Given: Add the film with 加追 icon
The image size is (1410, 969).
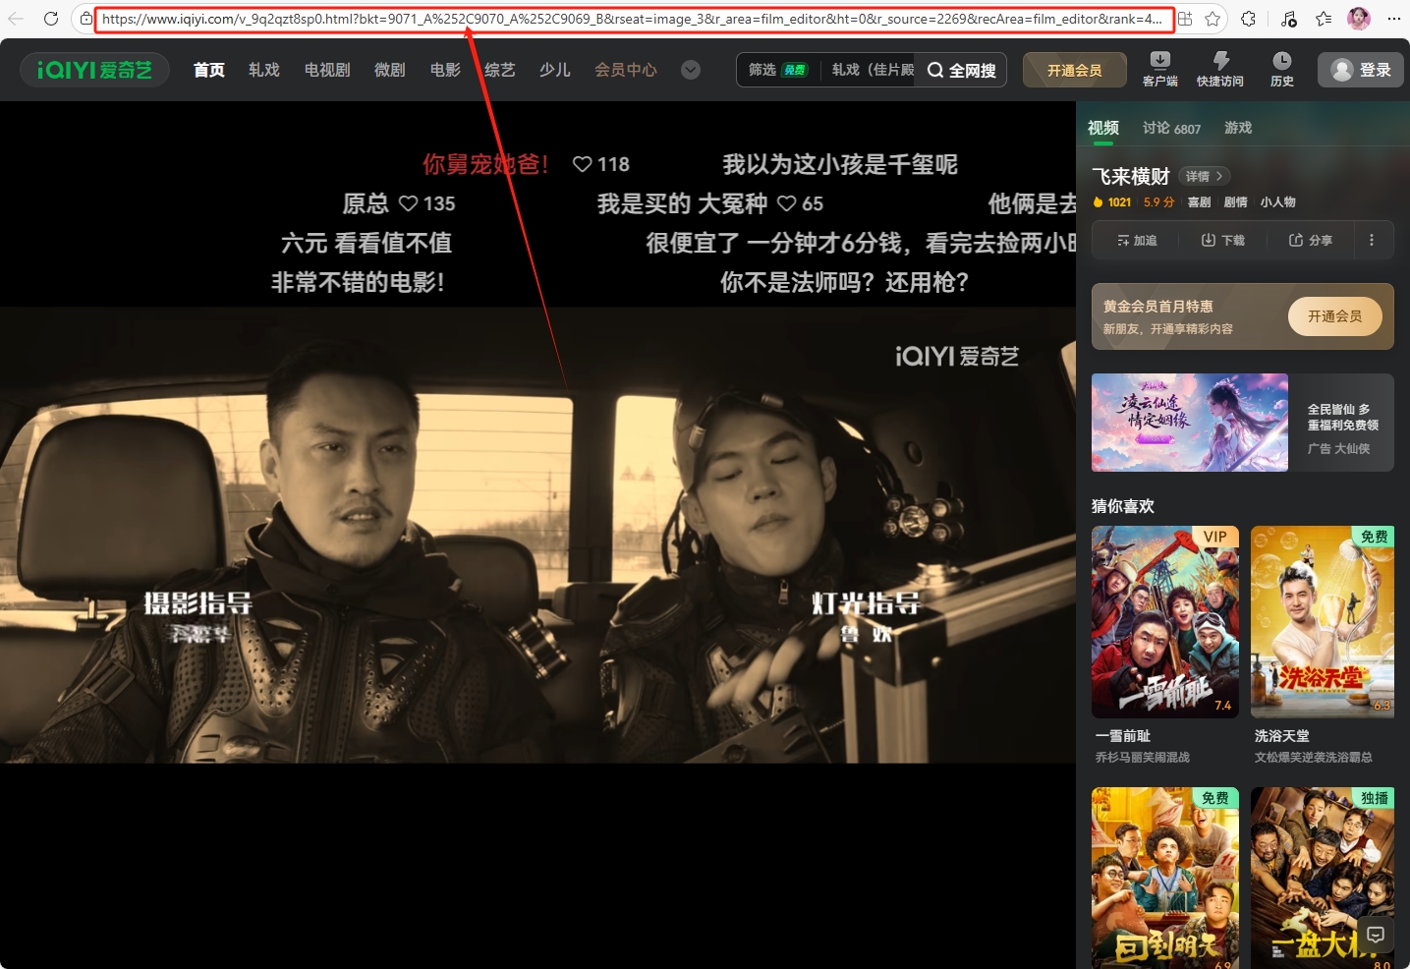Looking at the screenshot, I should click(x=1137, y=240).
